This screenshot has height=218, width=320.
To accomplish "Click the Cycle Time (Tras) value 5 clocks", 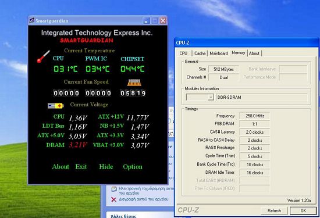I will point(255,156).
